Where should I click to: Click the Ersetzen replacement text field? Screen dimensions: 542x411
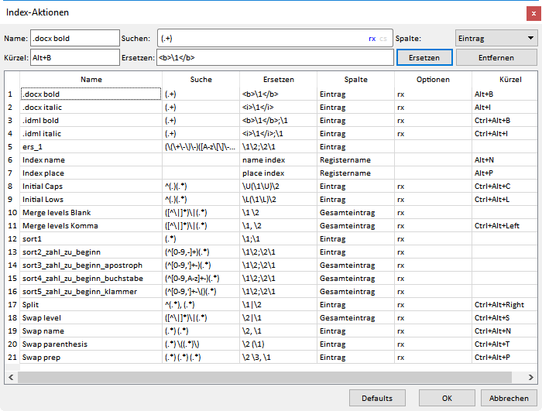(274, 58)
